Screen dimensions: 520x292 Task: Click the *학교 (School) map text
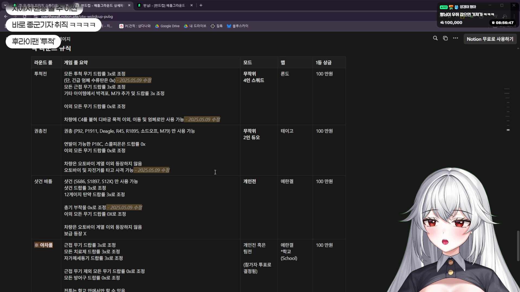pyautogui.click(x=289, y=255)
